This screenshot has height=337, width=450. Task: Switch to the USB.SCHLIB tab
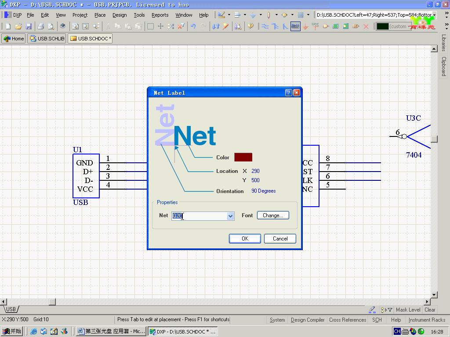(47, 39)
